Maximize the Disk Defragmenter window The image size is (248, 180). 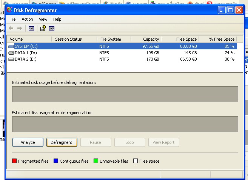tap(230, 10)
